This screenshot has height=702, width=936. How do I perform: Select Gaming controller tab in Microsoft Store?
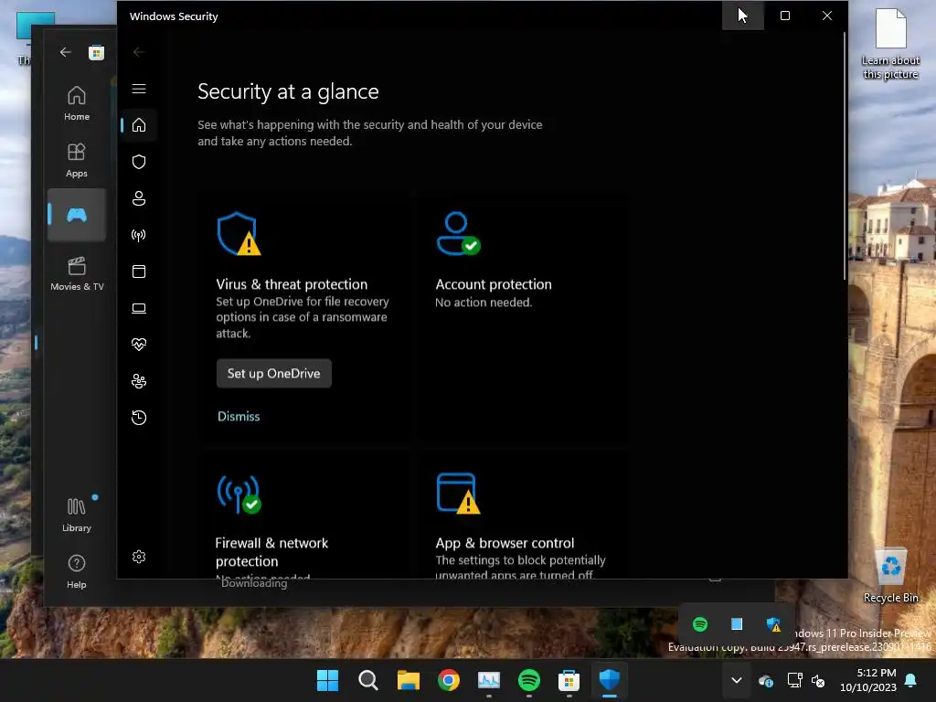77,215
